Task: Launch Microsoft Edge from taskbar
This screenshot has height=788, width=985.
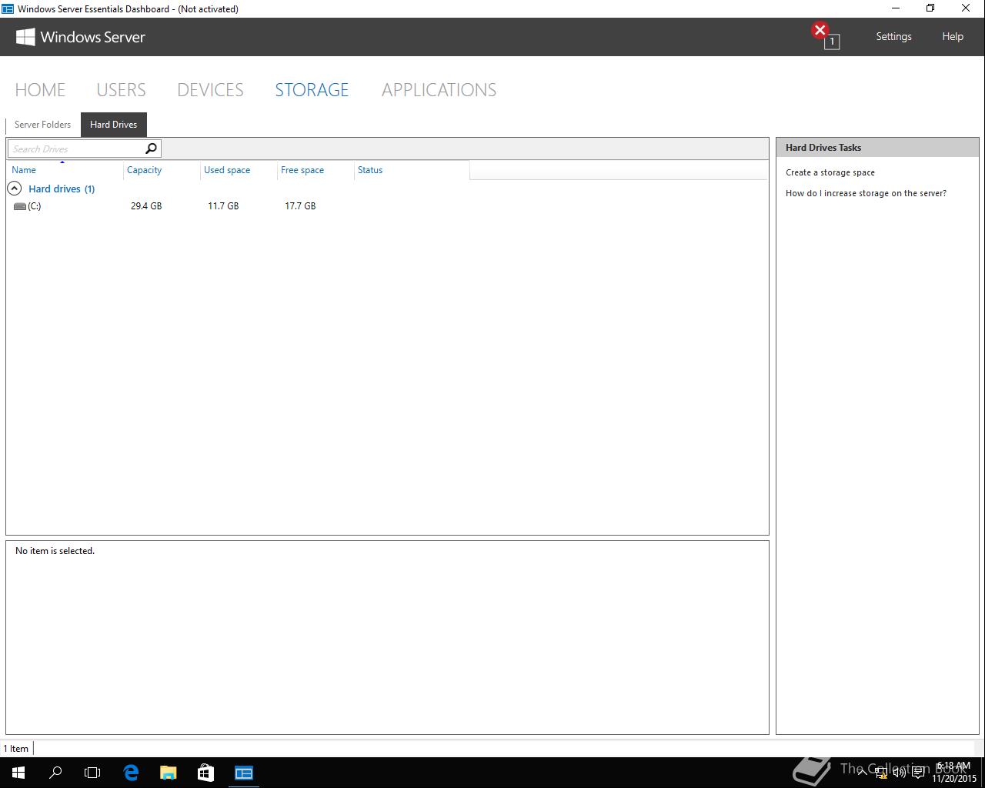Action: tap(131, 773)
